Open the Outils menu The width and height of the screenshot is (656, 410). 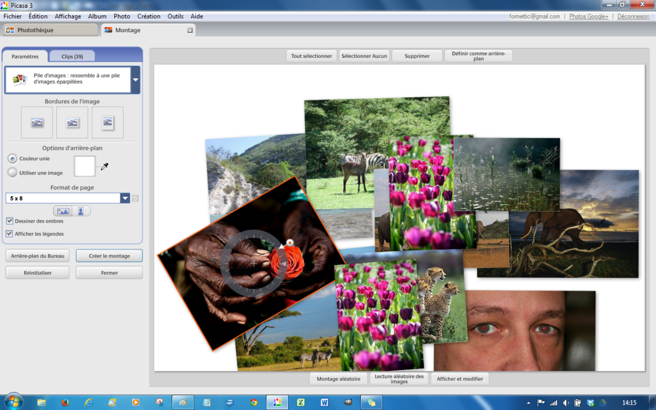175,16
